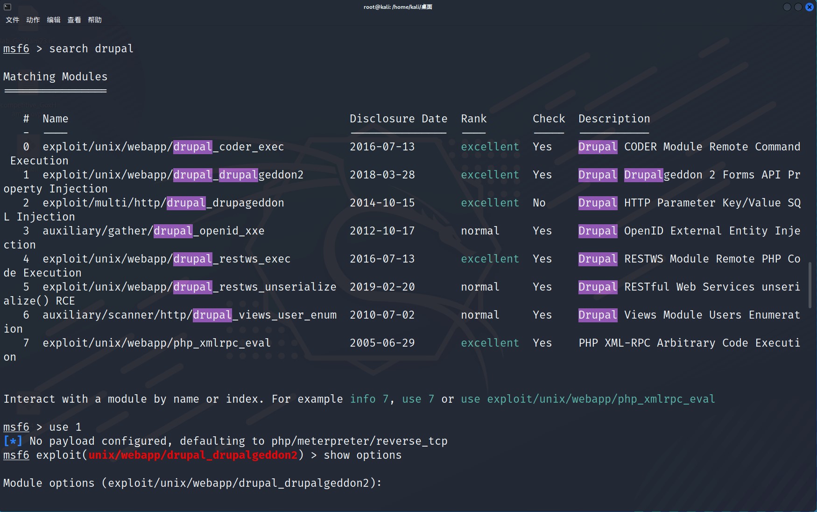Screen dimensions: 817x512
Task: Click the 'Matching Modules' heading
Action: (x=56, y=77)
